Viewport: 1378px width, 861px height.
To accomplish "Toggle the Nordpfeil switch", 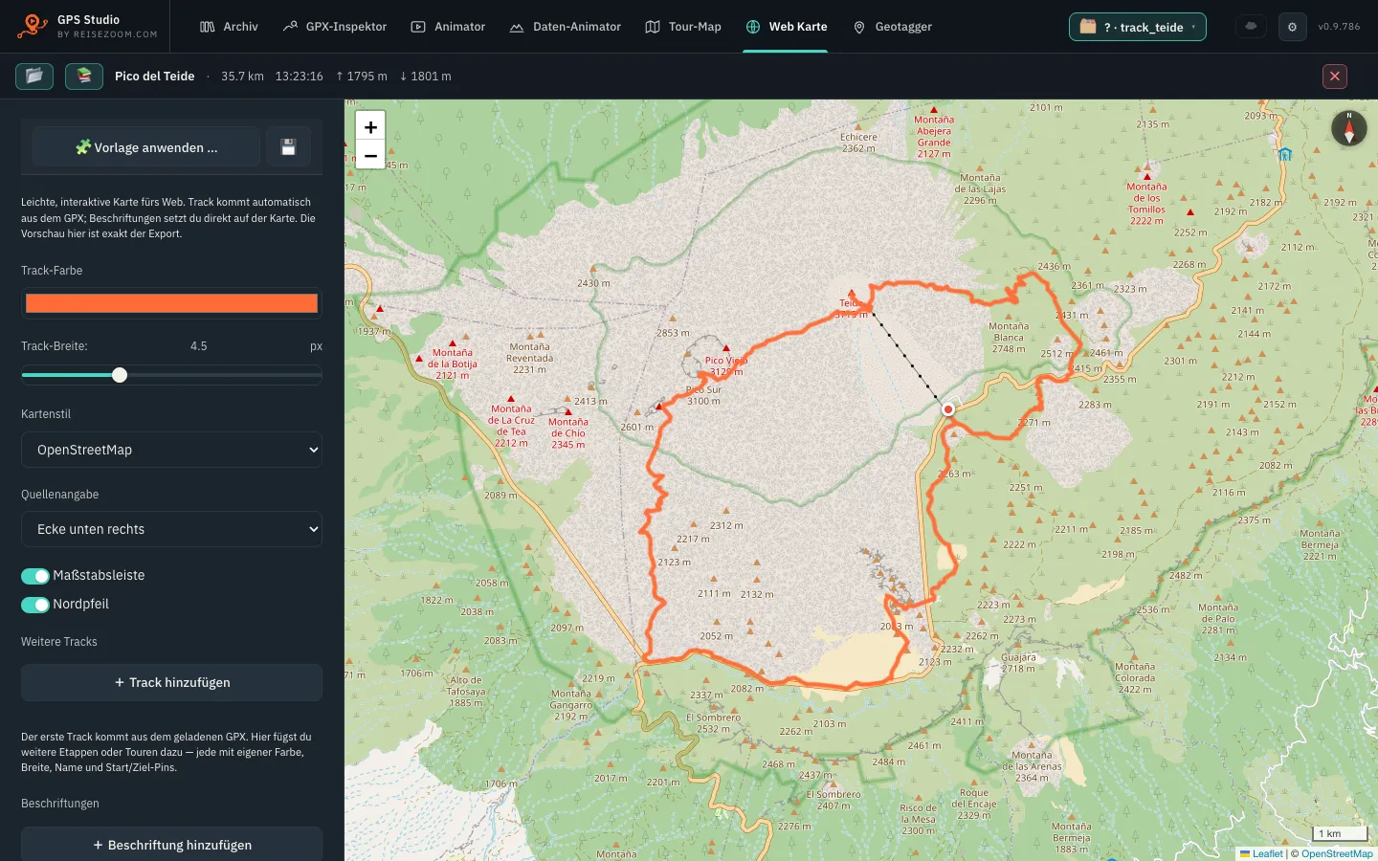I will pyautogui.click(x=35, y=605).
